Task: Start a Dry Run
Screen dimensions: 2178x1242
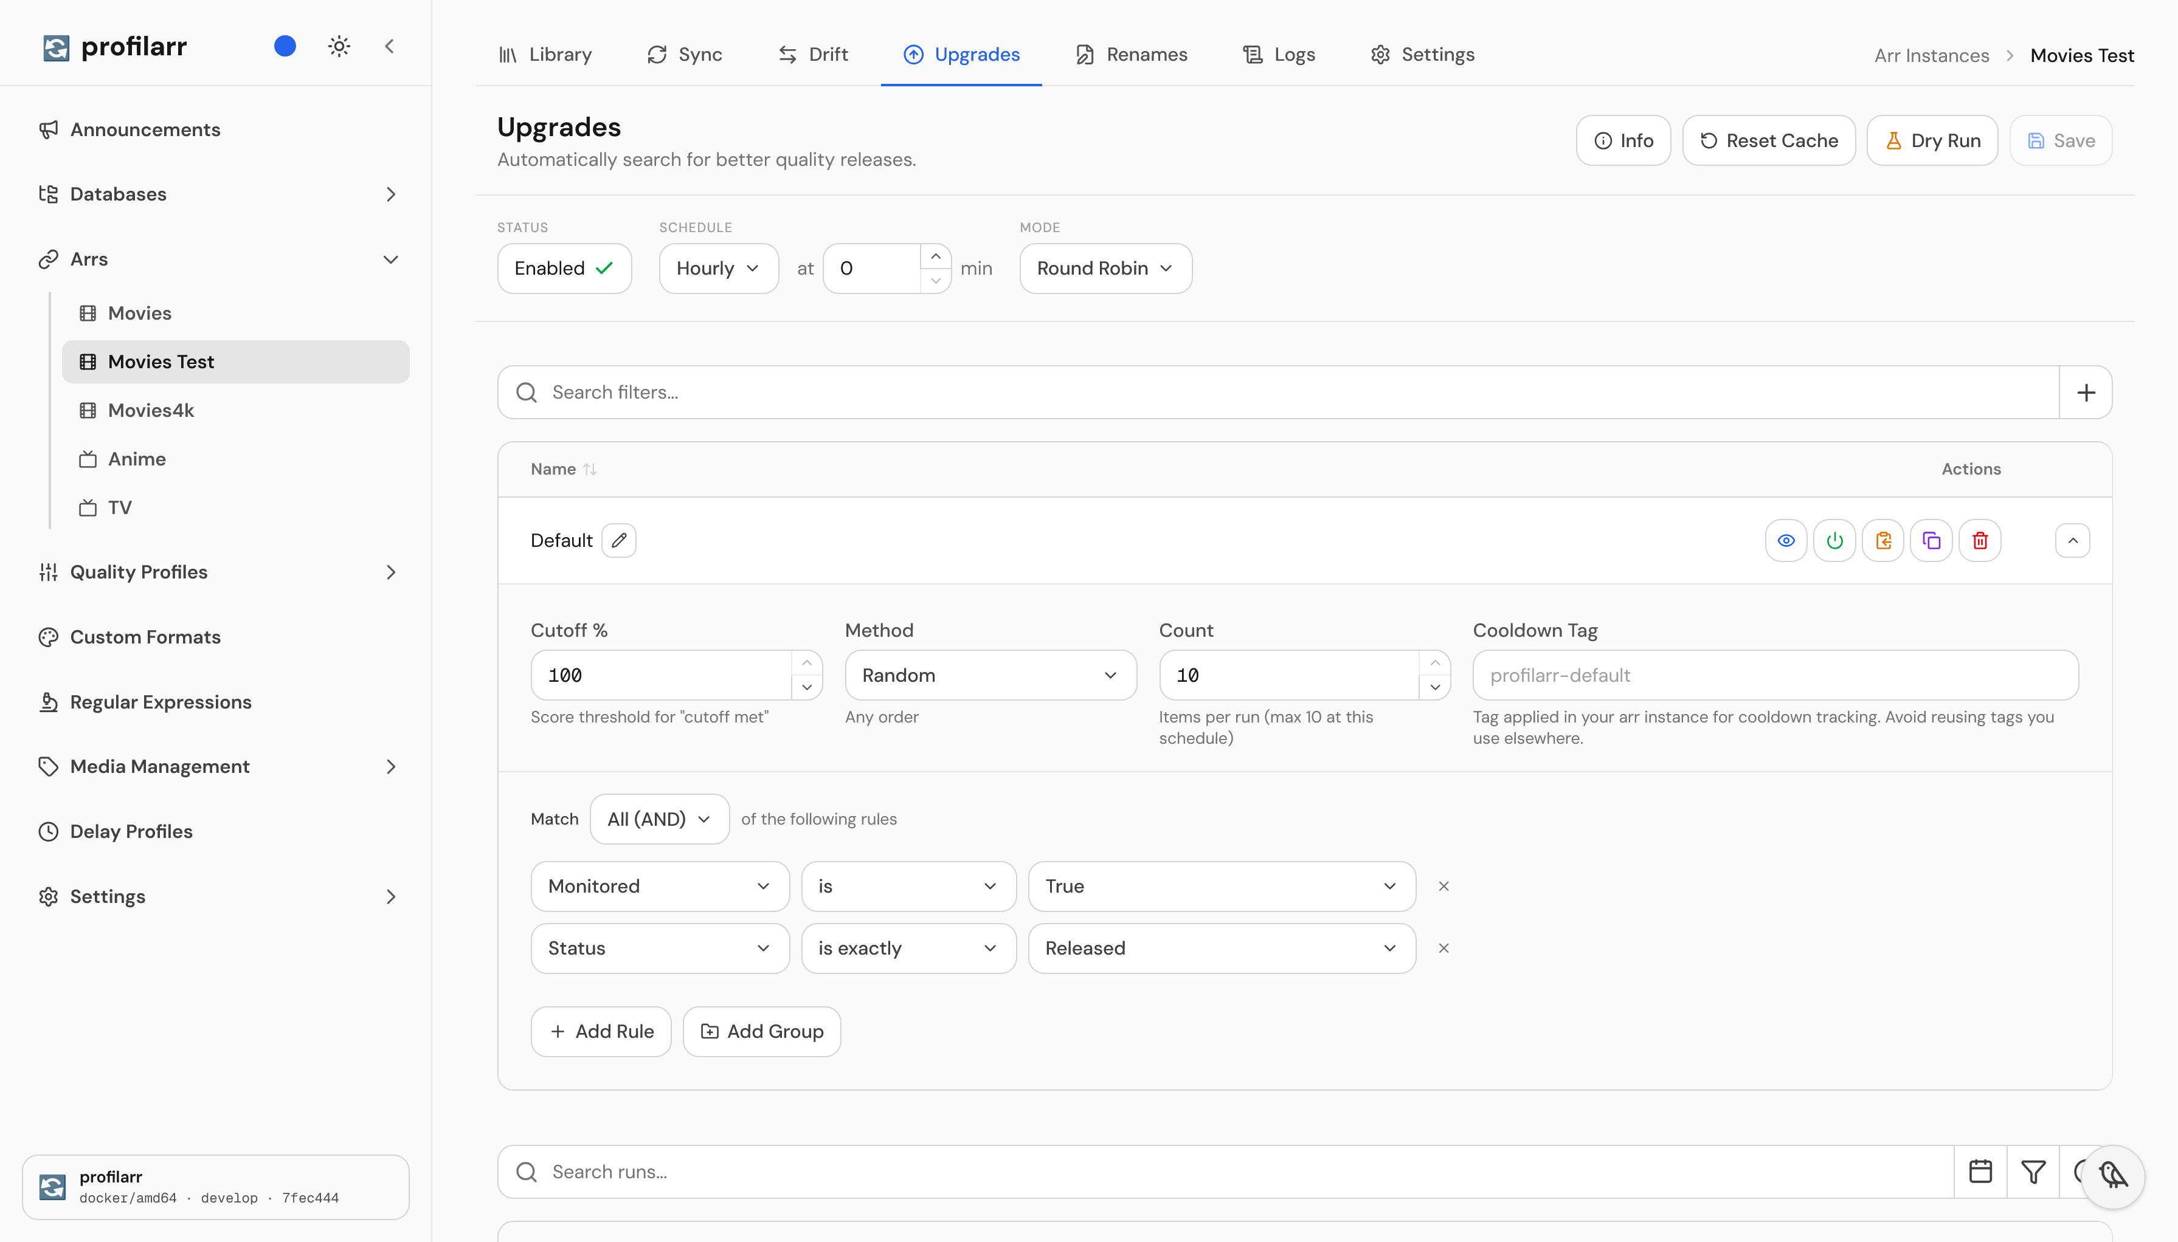Action: click(x=1932, y=141)
